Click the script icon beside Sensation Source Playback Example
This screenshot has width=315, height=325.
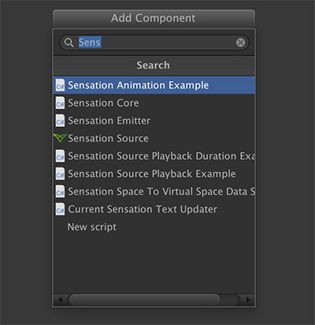click(x=60, y=174)
